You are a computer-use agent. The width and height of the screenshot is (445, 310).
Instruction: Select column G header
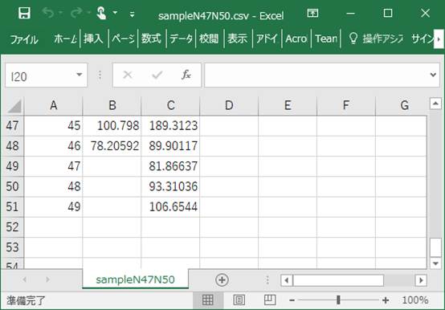(x=401, y=105)
